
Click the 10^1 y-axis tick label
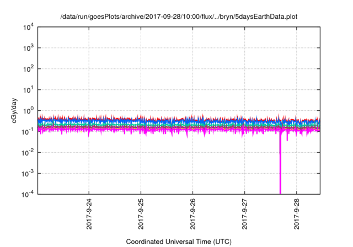tap(28, 90)
